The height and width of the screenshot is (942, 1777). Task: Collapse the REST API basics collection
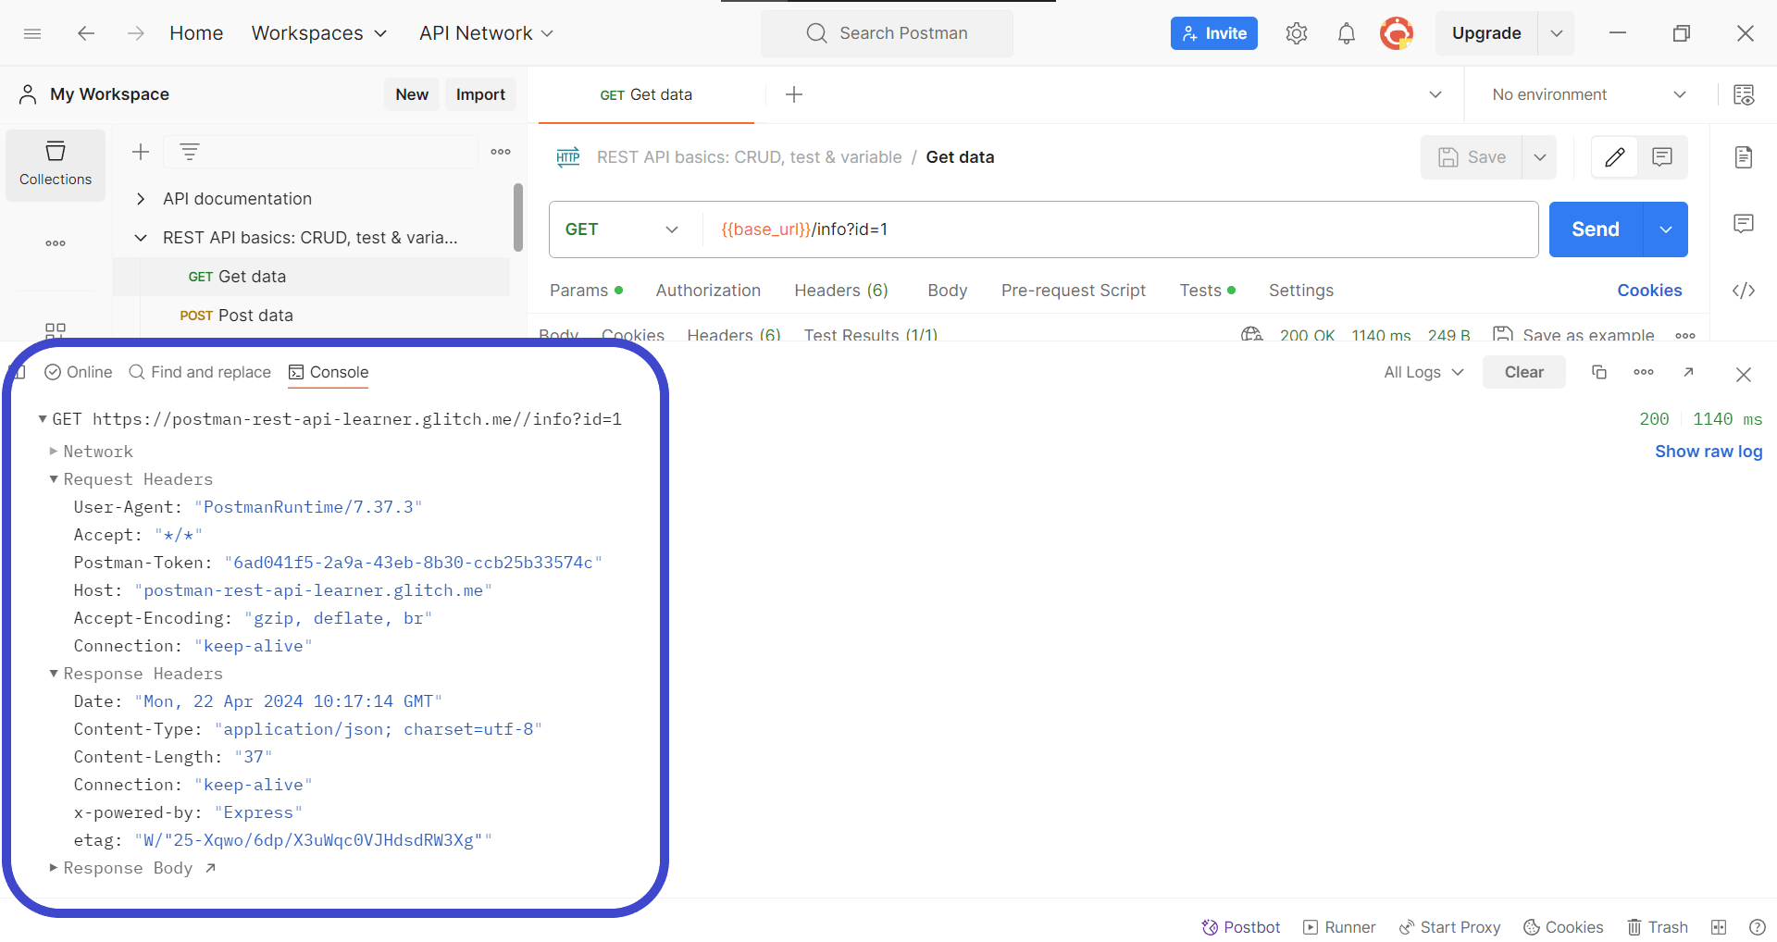click(140, 238)
